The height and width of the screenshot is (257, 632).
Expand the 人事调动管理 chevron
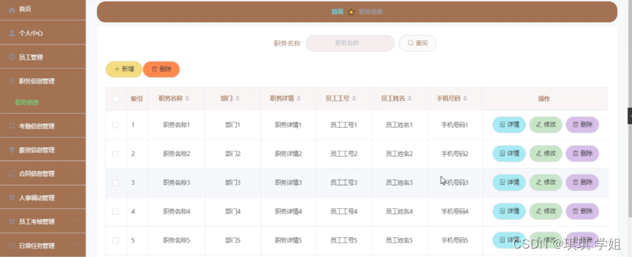tap(75, 197)
